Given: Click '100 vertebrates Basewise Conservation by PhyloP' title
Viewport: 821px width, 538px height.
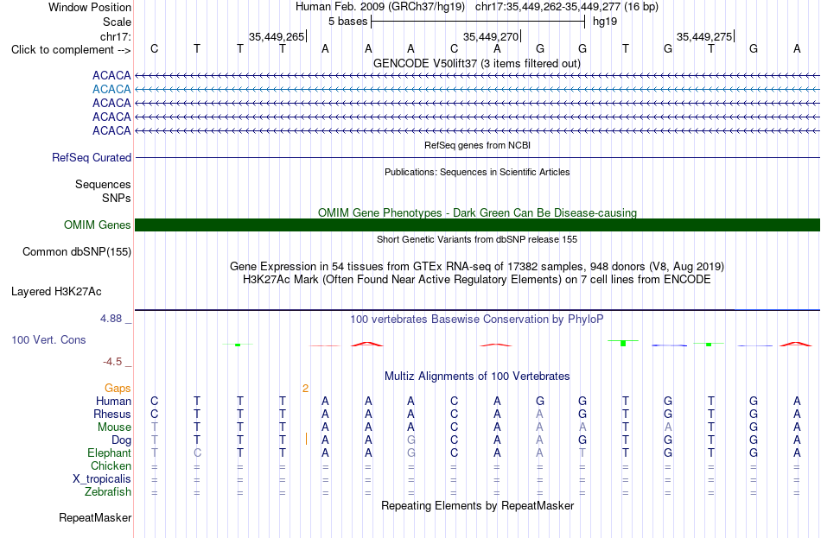Looking at the screenshot, I should pos(477,320).
